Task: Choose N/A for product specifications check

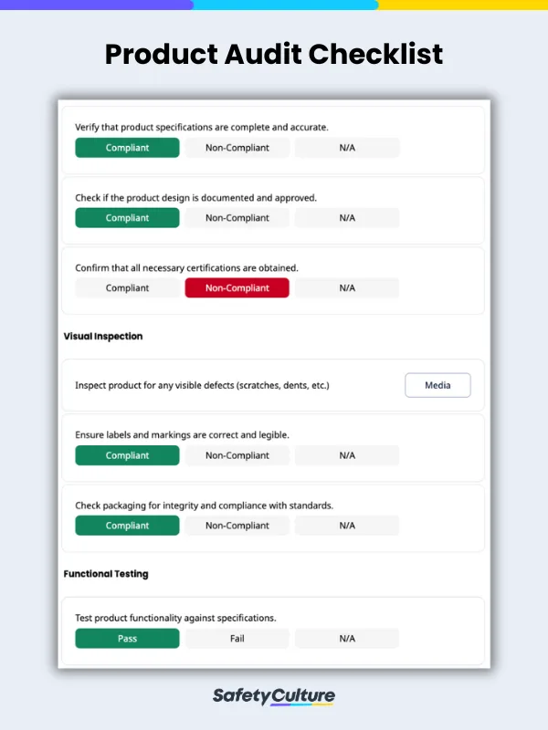Action: tap(347, 148)
